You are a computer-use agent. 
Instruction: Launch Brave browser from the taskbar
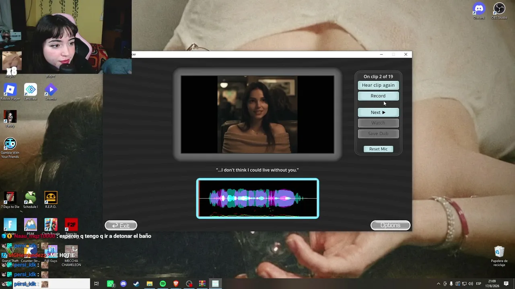176,284
